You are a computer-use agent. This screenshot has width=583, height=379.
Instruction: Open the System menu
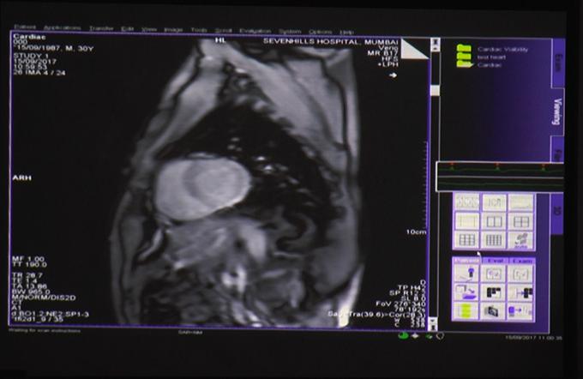(290, 31)
